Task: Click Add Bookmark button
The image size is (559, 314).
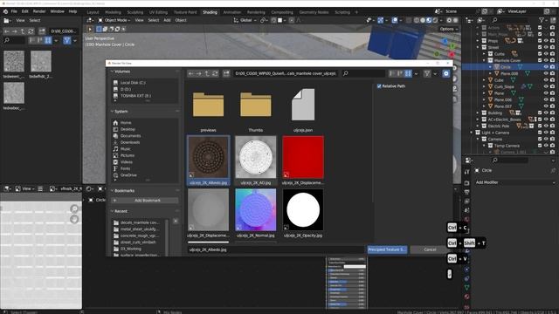Action: coord(145,201)
